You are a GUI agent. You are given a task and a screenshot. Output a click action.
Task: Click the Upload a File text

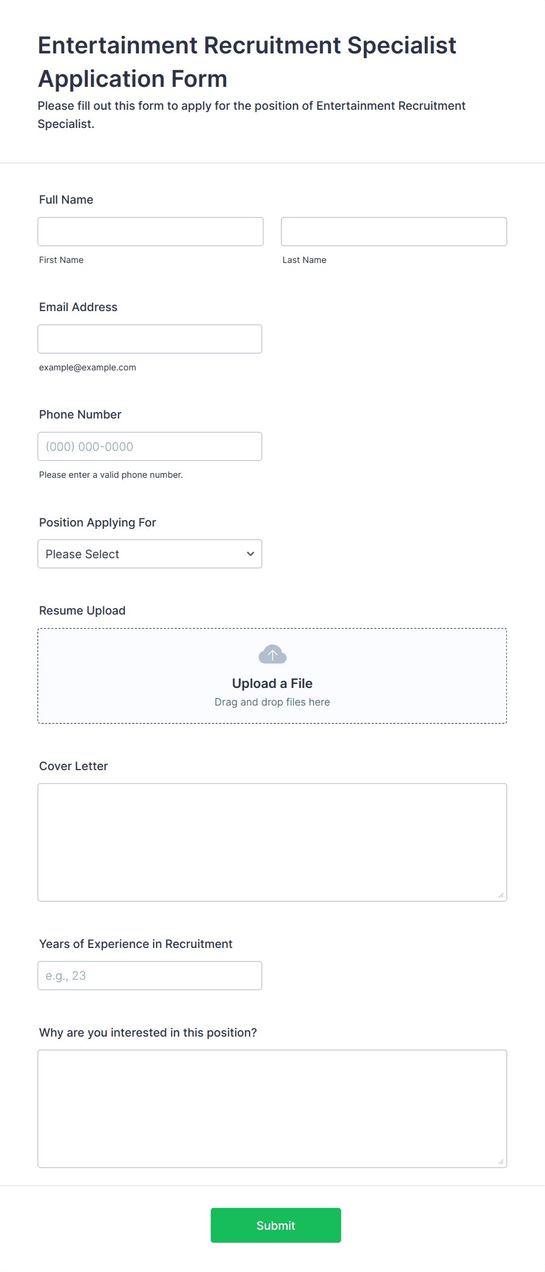pos(272,683)
